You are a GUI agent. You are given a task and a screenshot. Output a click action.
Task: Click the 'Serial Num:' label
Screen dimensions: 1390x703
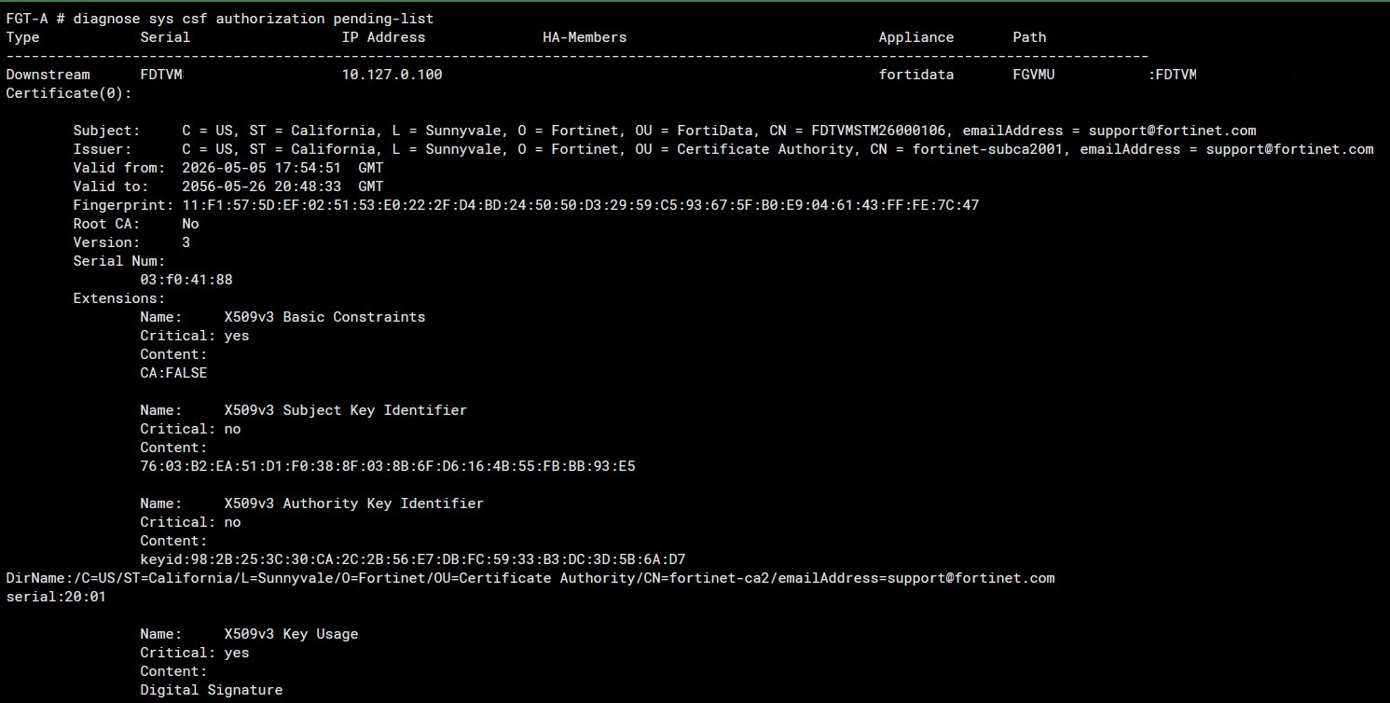pyautogui.click(x=119, y=261)
